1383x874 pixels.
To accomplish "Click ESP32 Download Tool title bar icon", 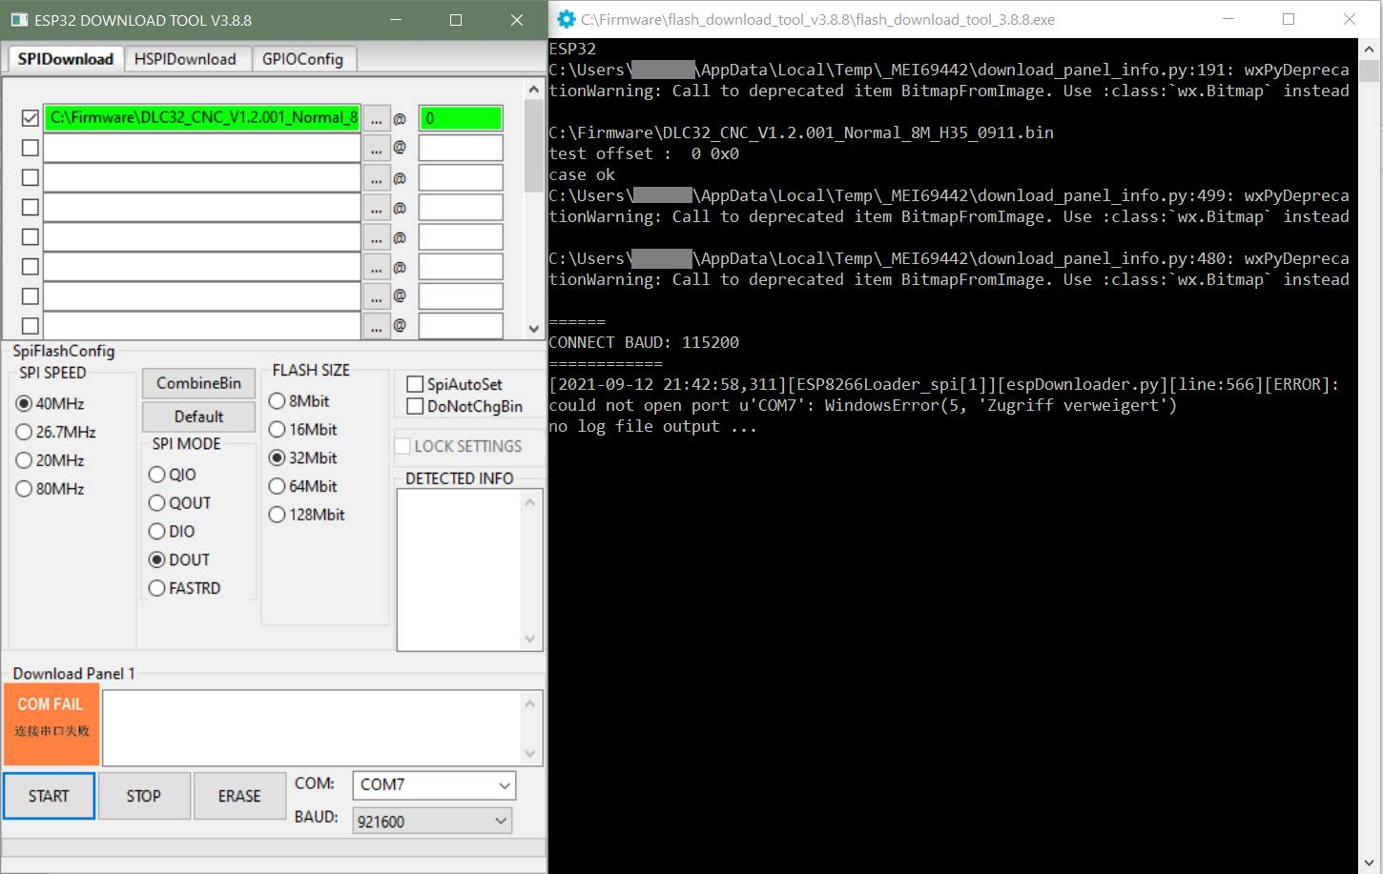I will (x=18, y=19).
